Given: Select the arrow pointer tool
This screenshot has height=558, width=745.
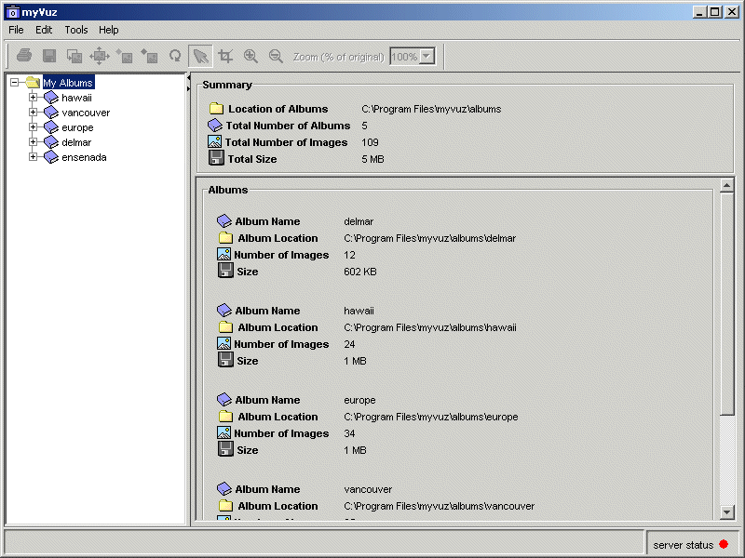Looking at the screenshot, I should (200, 56).
